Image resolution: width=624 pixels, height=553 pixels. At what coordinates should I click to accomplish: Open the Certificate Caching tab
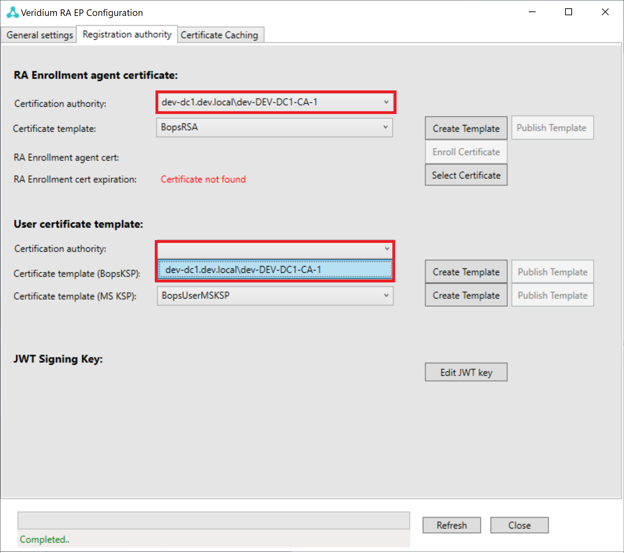click(x=219, y=35)
